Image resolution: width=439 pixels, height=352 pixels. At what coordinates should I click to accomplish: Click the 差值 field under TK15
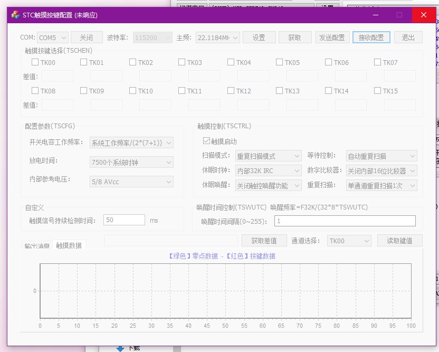coord(400,104)
